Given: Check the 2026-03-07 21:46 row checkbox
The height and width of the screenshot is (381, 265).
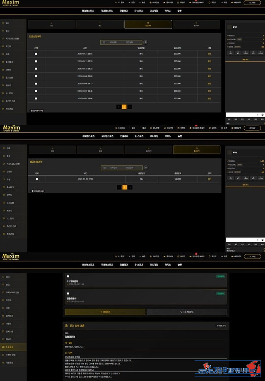Looking at the screenshot, I should click(36, 91).
